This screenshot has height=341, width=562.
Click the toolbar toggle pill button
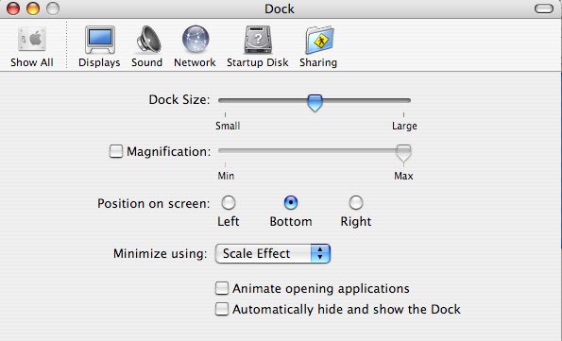tap(544, 9)
